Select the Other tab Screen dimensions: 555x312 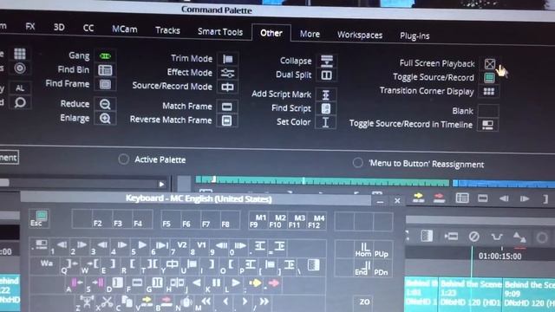(271, 33)
